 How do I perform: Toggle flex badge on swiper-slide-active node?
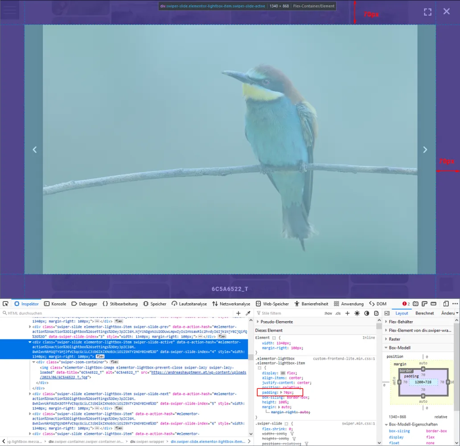click(100, 356)
